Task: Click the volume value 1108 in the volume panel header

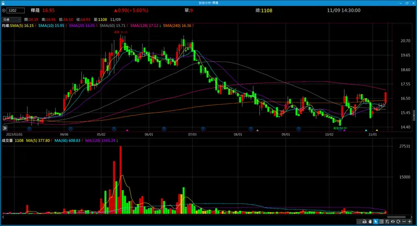Action: (19, 141)
